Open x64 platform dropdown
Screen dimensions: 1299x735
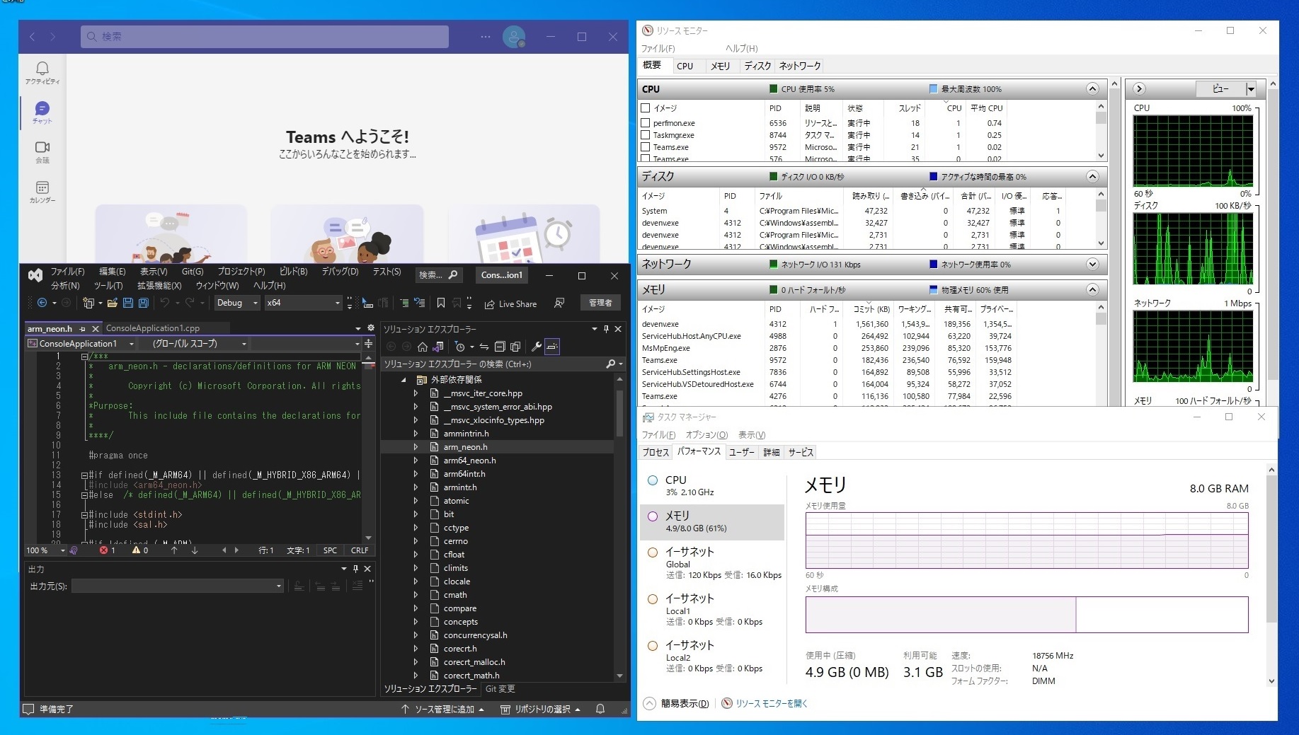304,303
